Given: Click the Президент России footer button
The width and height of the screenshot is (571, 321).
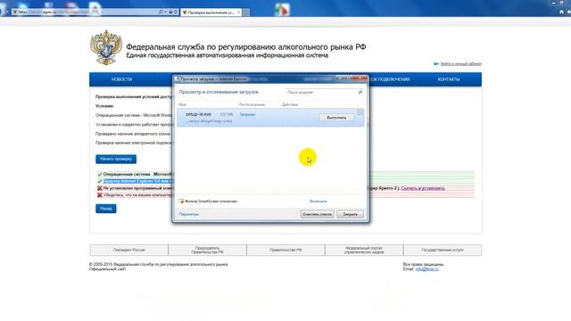Looking at the screenshot, I should 128,250.
